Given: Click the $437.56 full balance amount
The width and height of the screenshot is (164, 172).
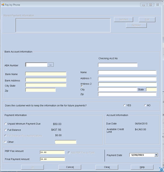Looking at the screenshot, I should click(x=56, y=130).
